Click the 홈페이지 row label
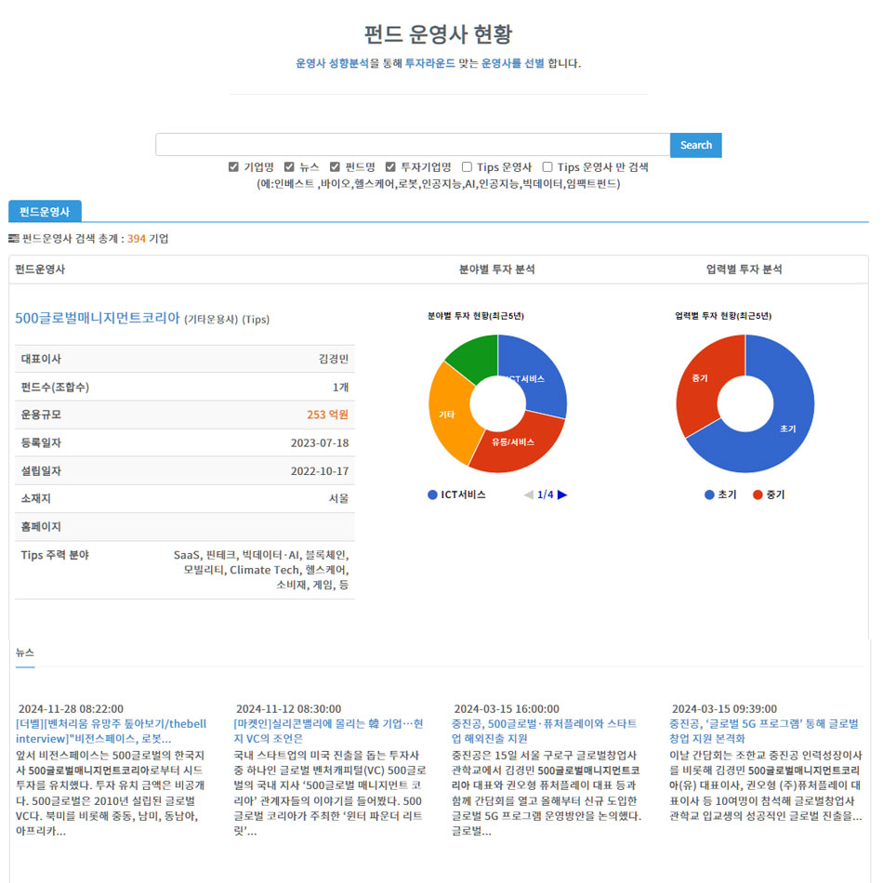This screenshot has width=883, height=883. [41, 527]
